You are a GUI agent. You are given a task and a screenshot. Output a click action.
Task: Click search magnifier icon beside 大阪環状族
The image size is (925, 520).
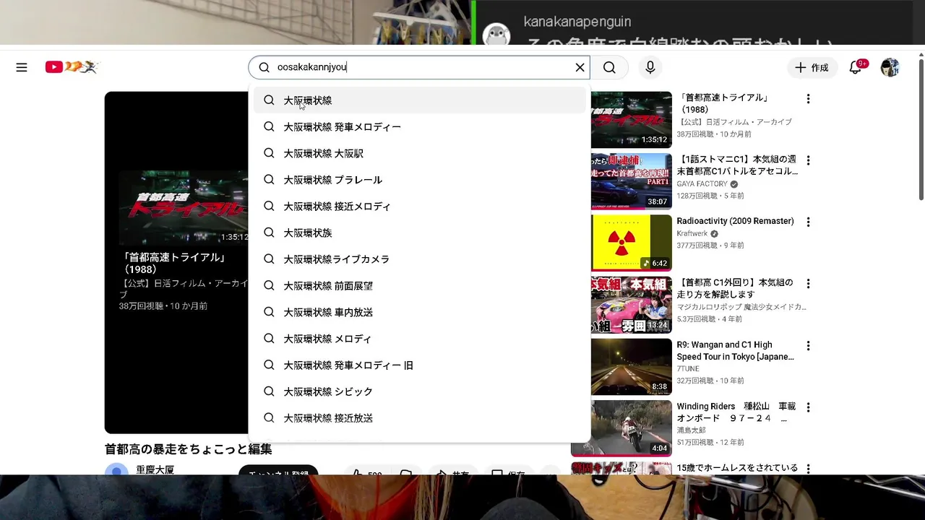pos(269,233)
